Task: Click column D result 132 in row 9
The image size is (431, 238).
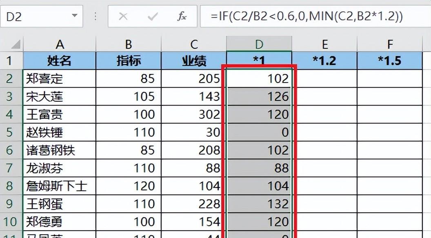Action: (259, 204)
